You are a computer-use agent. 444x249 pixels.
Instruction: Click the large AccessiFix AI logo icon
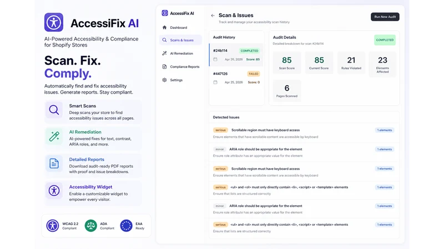pos(53,22)
